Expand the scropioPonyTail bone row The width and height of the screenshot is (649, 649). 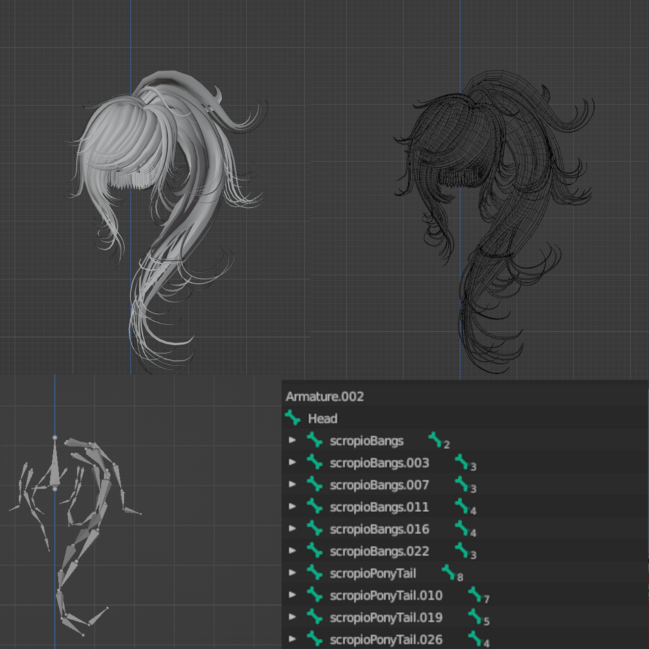click(293, 572)
